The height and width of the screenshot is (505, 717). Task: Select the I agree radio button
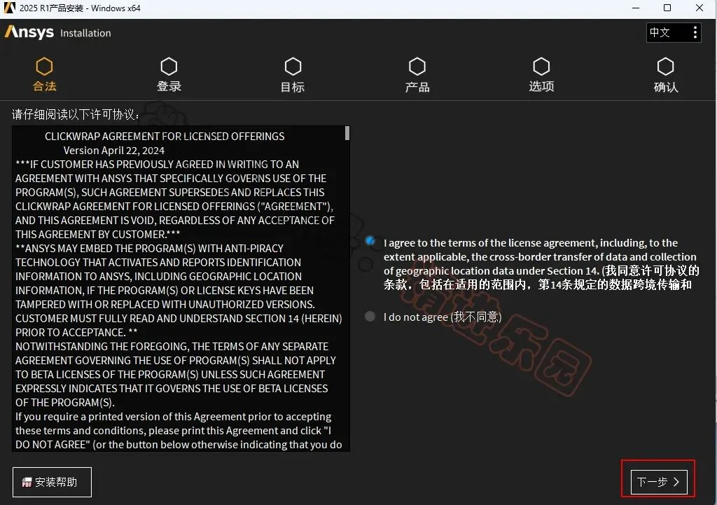[370, 241]
